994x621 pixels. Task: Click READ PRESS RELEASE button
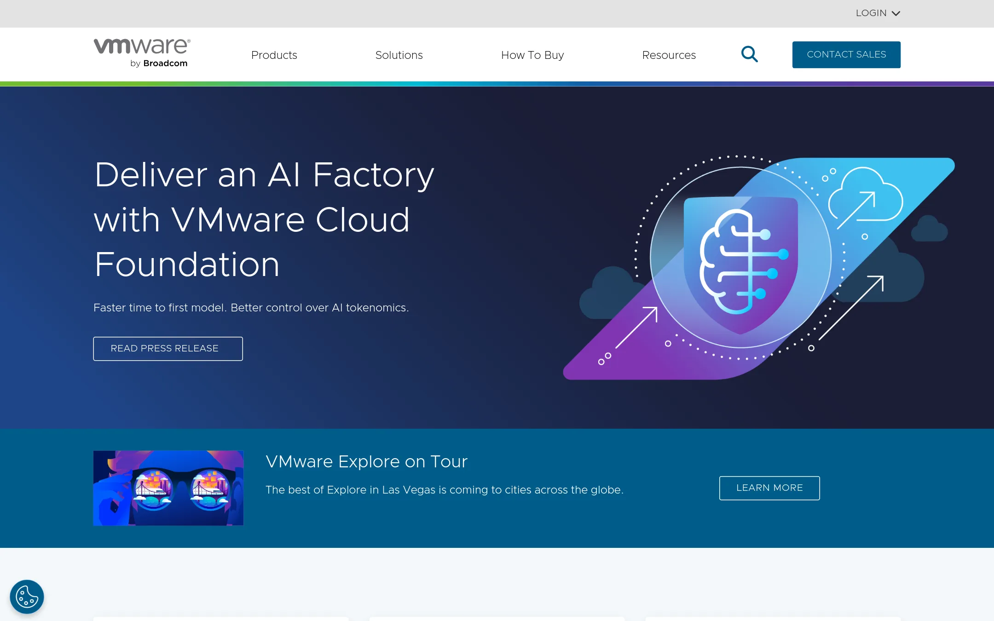click(168, 349)
